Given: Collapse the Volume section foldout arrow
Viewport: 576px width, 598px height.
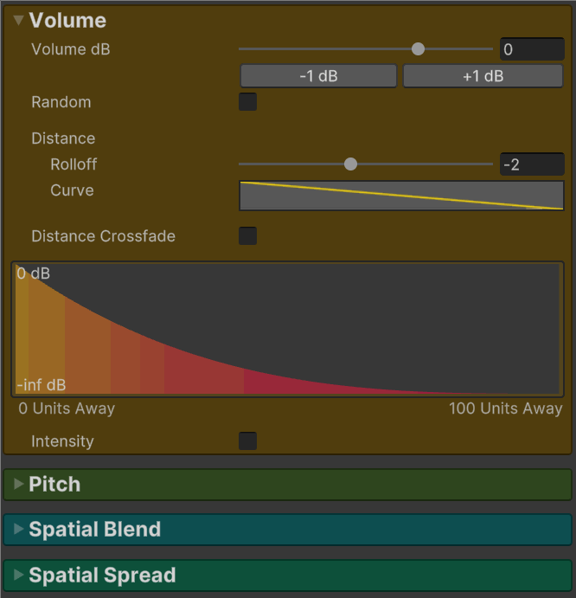Looking at the screenshot, I should pos(18,21).
